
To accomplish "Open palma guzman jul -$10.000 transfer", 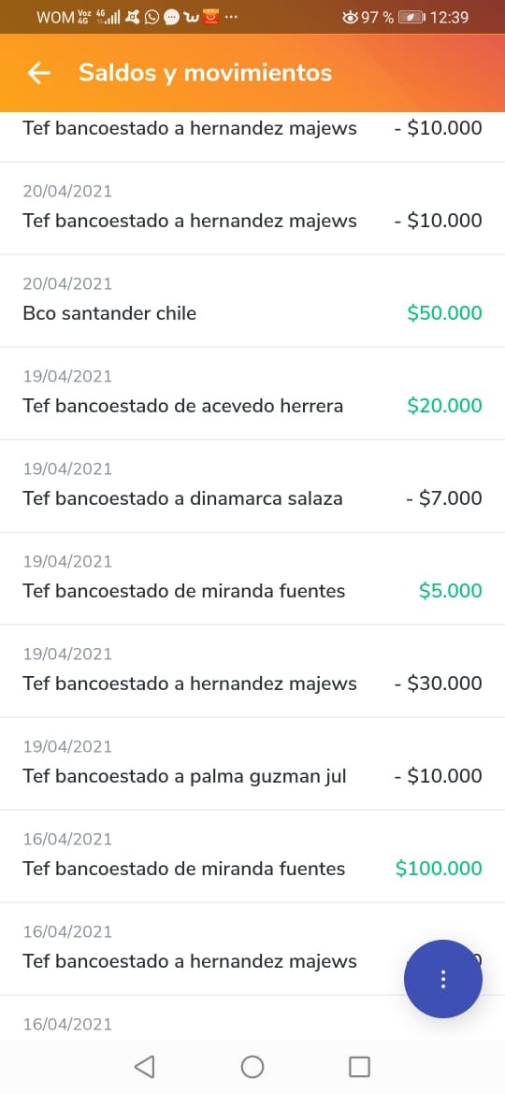I will tap(252, 764).
